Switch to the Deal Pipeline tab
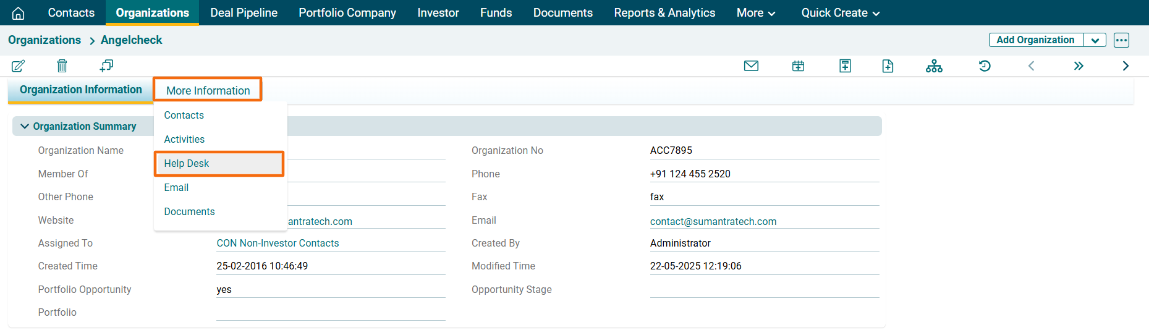1149x330 pixels. (244, 13)
